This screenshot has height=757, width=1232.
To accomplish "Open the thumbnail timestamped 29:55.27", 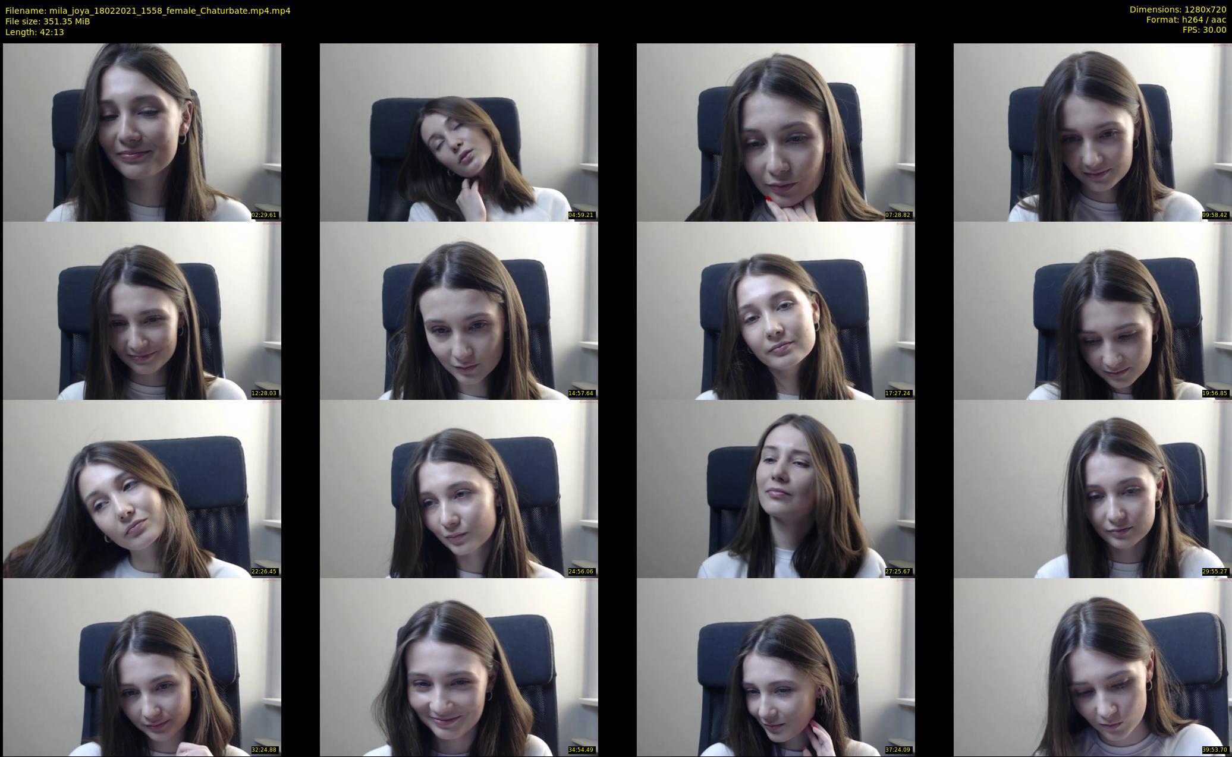I will coord(1092,488).
